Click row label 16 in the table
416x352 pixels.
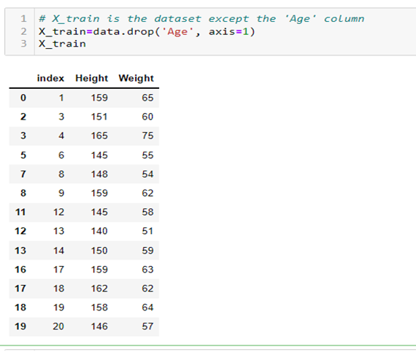coord(20,270)
